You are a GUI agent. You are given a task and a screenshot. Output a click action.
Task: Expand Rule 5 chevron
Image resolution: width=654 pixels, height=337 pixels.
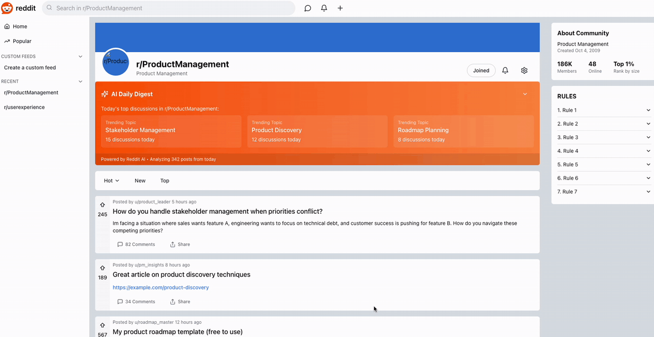[x=648, y=164]
